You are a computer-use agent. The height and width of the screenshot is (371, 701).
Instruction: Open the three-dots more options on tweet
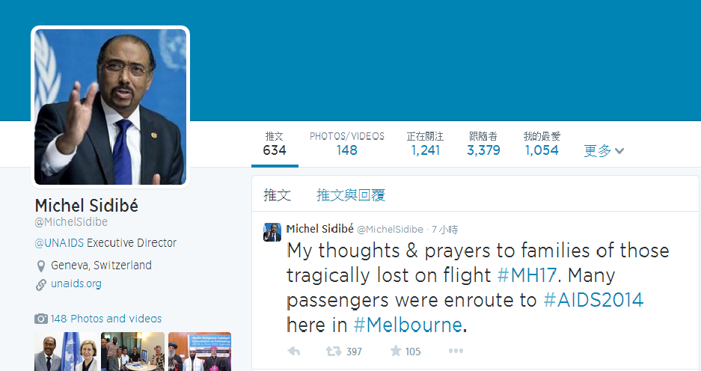coord(456,351)
